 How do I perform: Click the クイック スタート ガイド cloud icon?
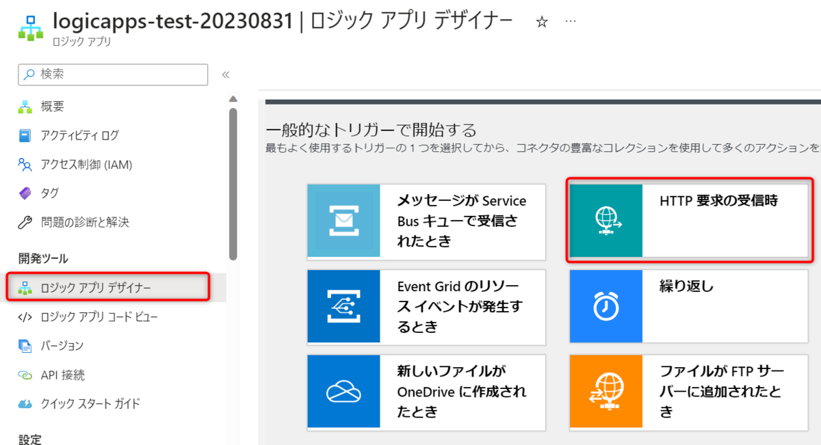point(25,403)
